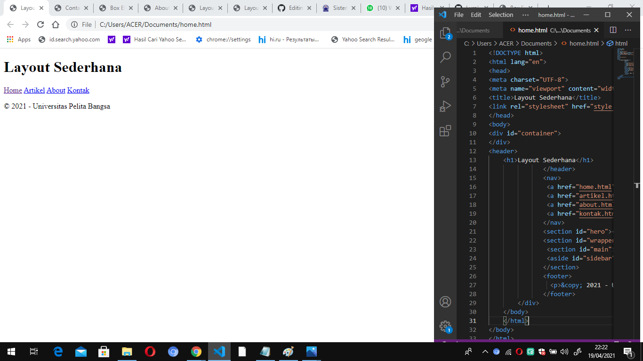Open the File menu in VS Code
This screenshot has height=361, width=643.
click(458, 15)
